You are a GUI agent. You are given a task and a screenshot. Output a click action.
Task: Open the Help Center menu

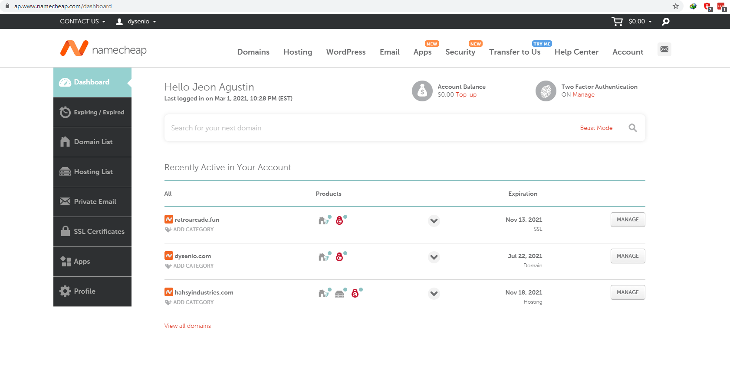click(x=576, y=52)
